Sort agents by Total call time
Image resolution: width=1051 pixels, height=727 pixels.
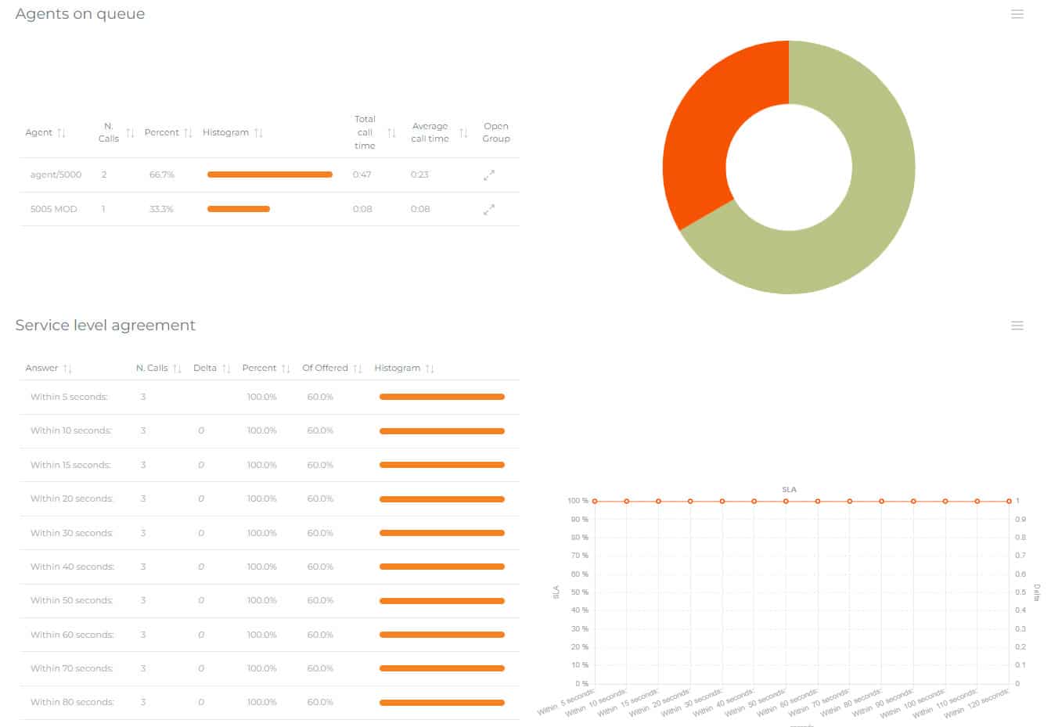point(391,133)
